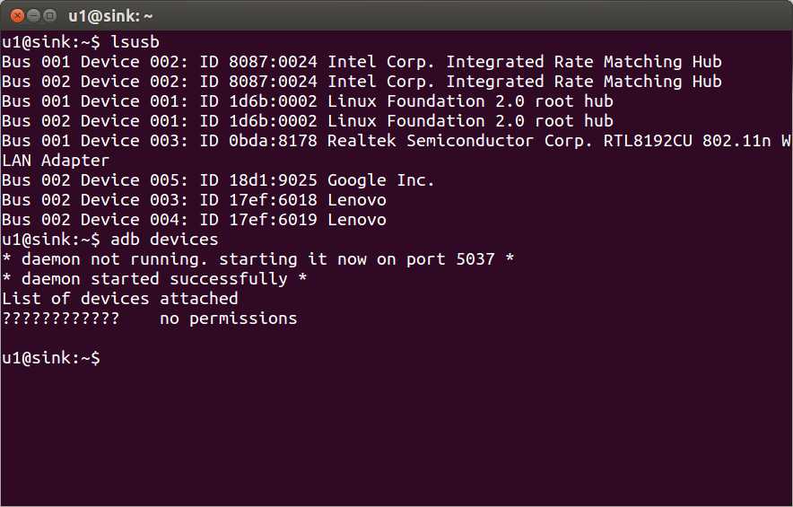Click the List of devices attached line
This screenshot has height=507, width=793.
tap(120, 299)
